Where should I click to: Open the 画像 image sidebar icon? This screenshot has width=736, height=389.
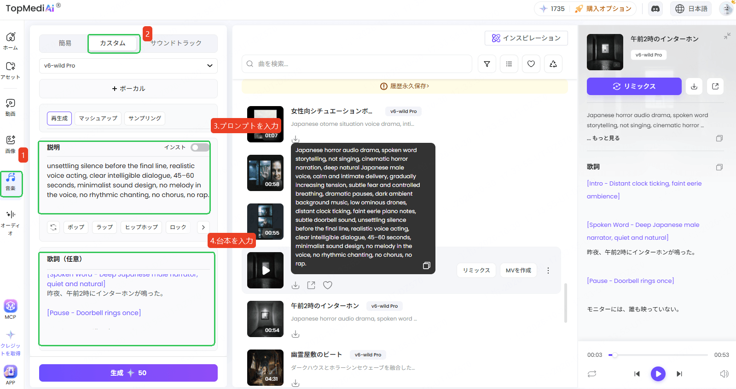click(11, 144)
